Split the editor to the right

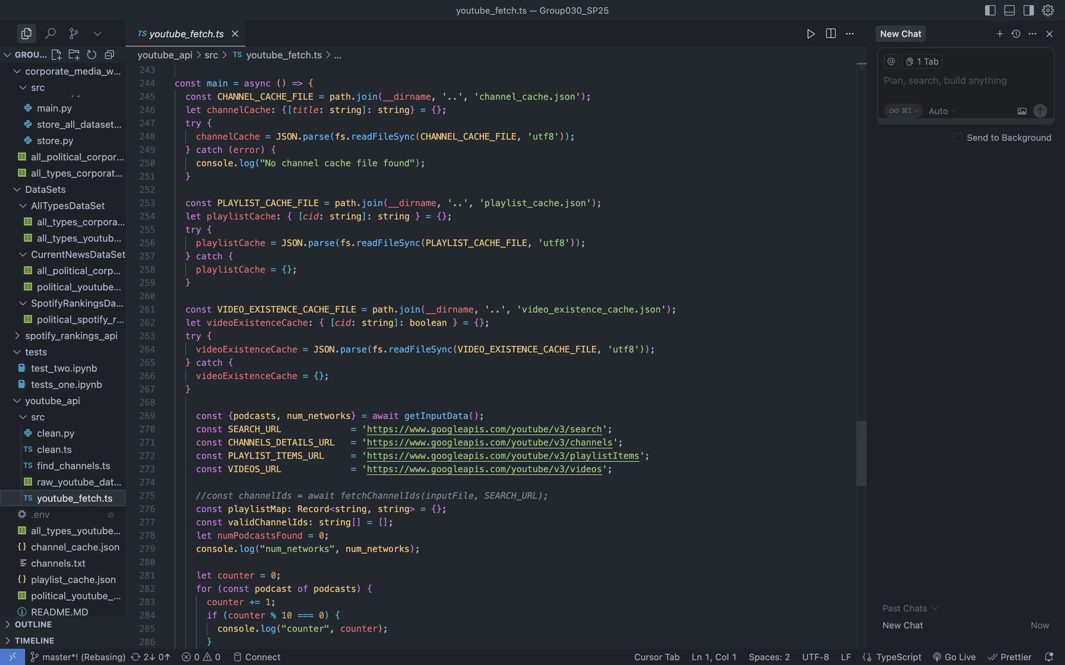831,34
